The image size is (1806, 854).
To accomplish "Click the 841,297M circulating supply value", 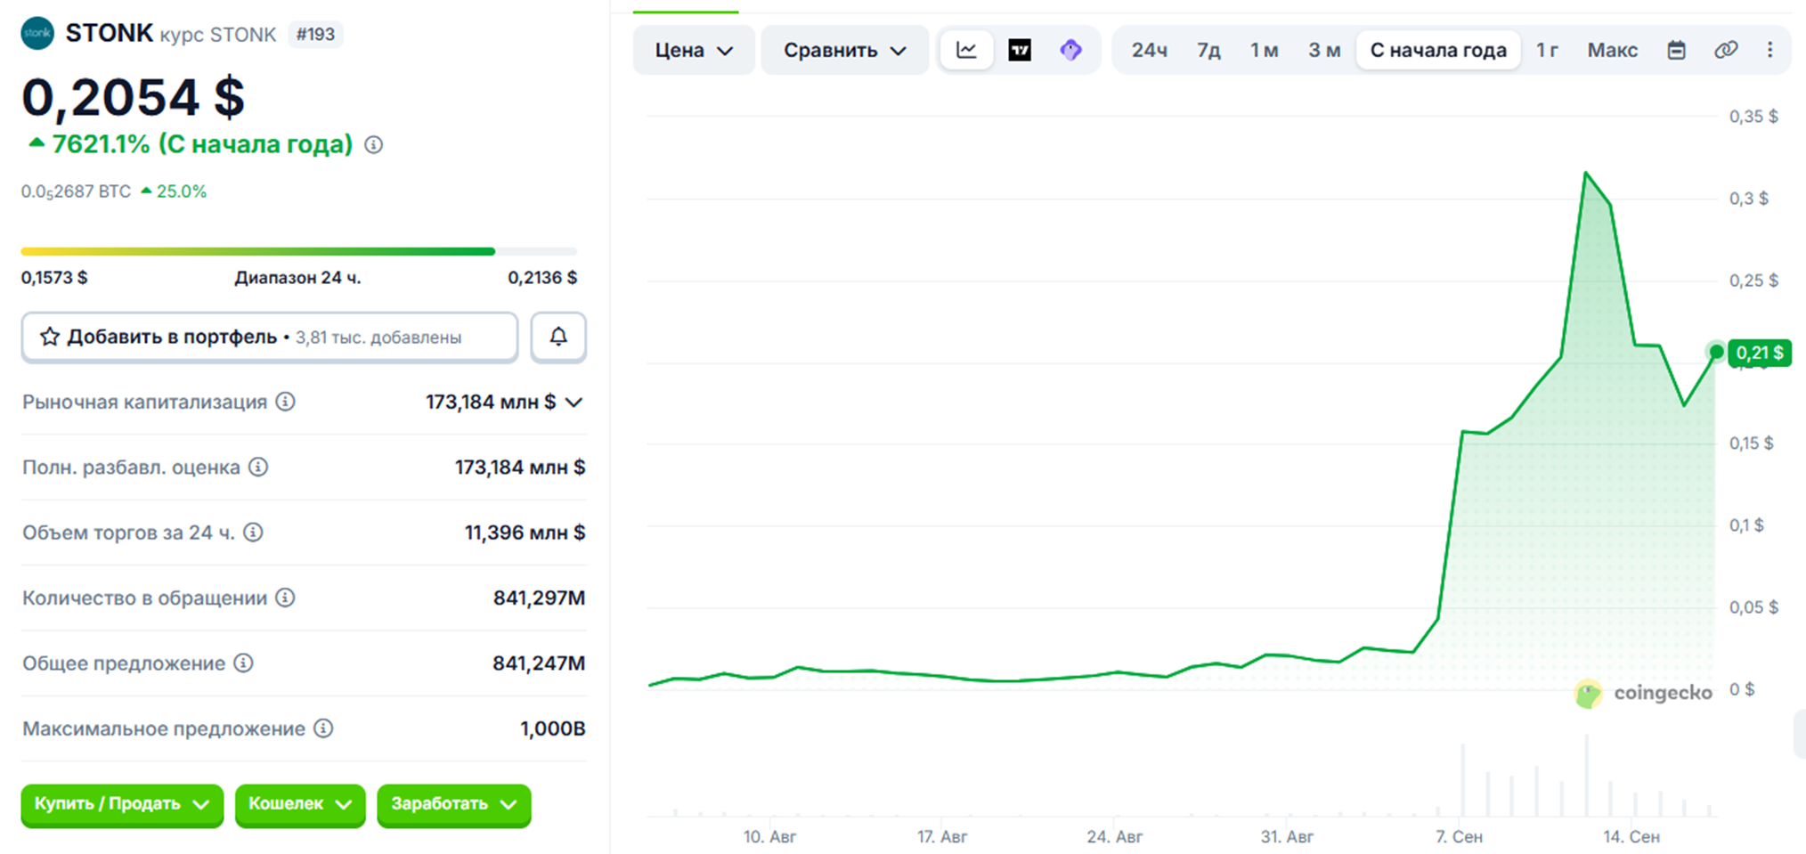I will 539,598.
